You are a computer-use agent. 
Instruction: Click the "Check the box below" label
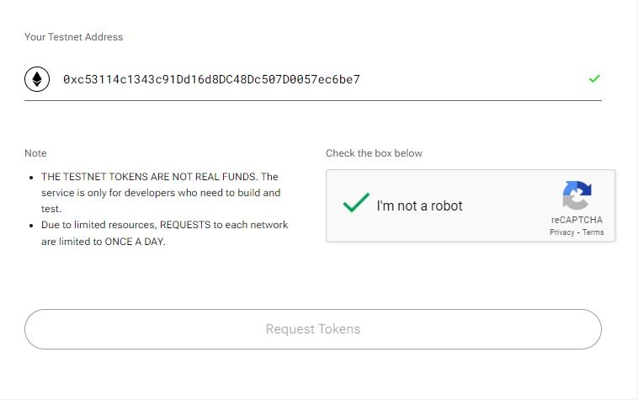pyautogui.click(x=374, y=153)
